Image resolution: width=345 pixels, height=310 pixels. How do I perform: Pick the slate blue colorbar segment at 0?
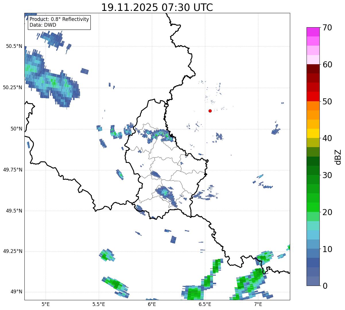pyautogui.click(x=313, y=281)
